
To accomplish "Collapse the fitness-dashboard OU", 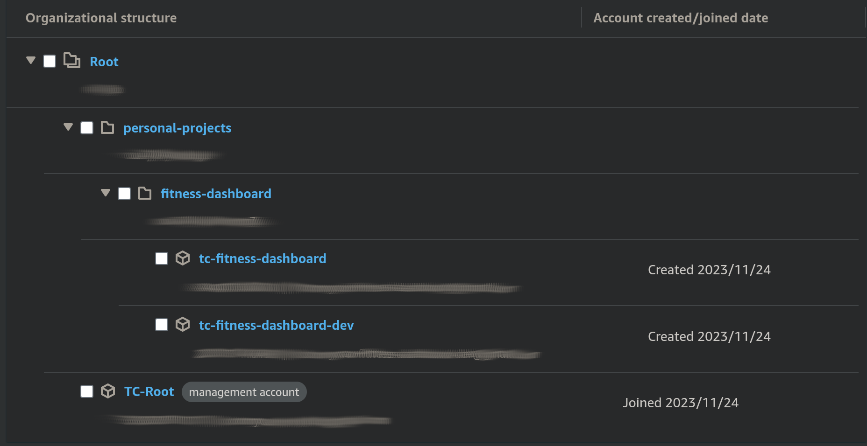I will pyautogui.click(x=106, y=193).
